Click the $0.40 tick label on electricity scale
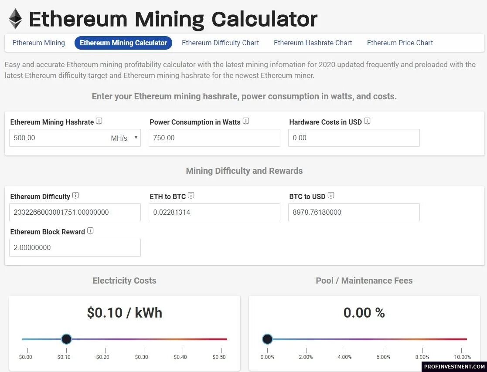This screenshot has width=487, height=372. click(x=180, y=357)
